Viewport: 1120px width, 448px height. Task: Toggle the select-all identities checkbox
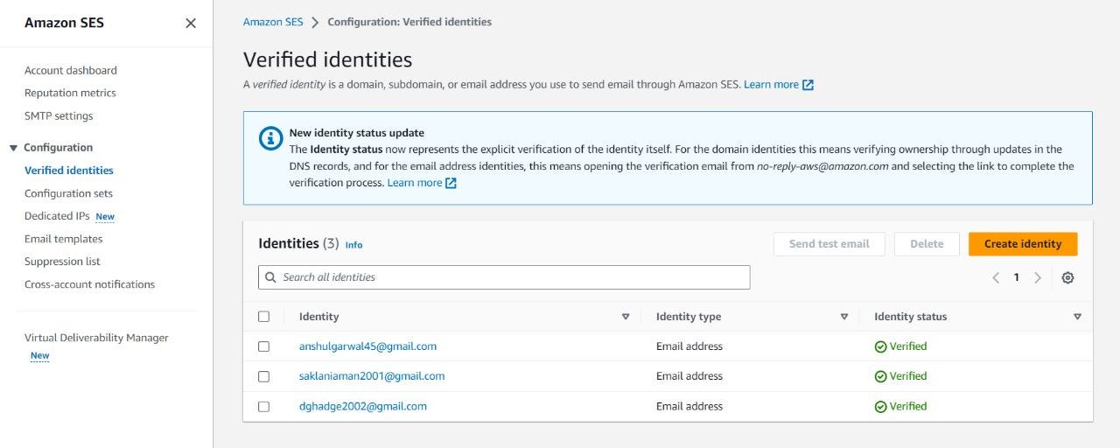click(264, 317)
